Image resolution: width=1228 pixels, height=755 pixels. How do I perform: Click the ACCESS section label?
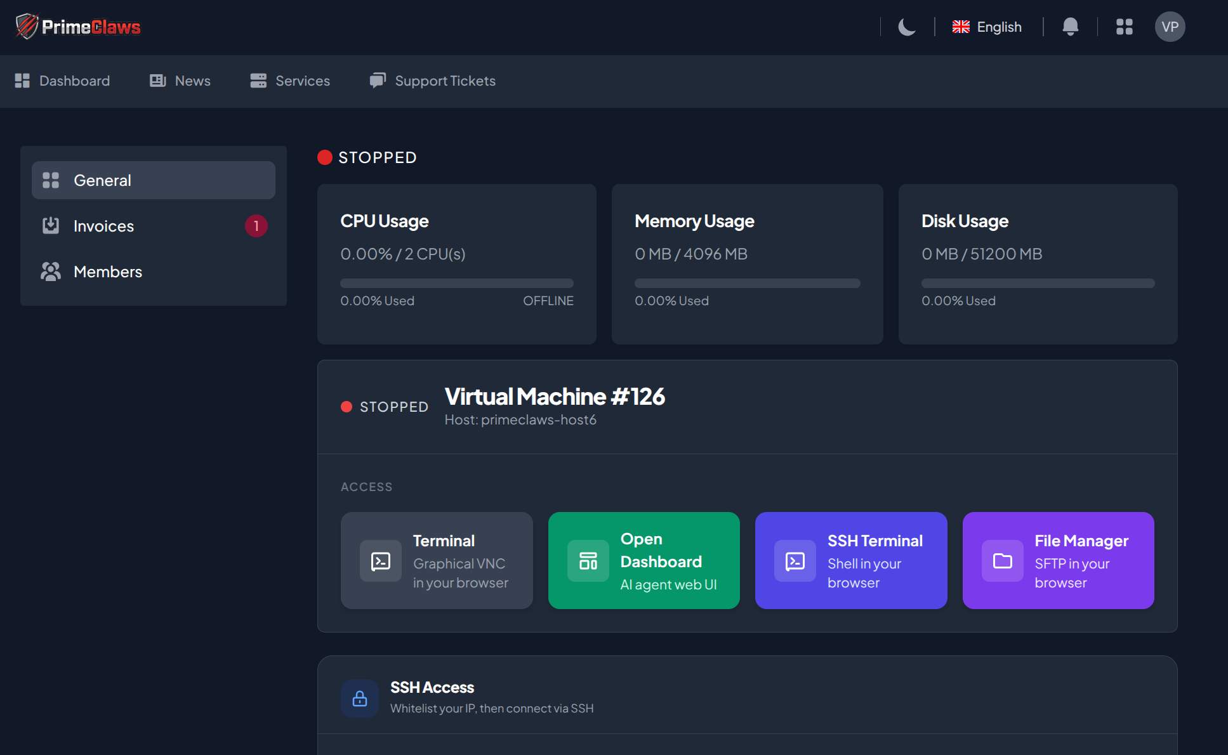click(367, 487)
